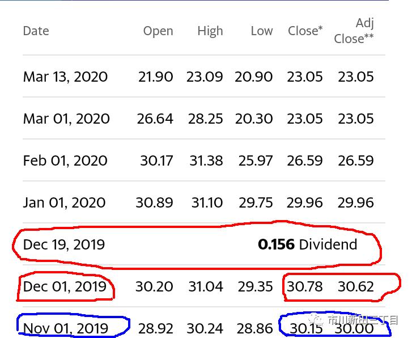The height and width of the screenshot is (338, 412).
Task: Click the 30.78 close value
Action: (305, 286)
